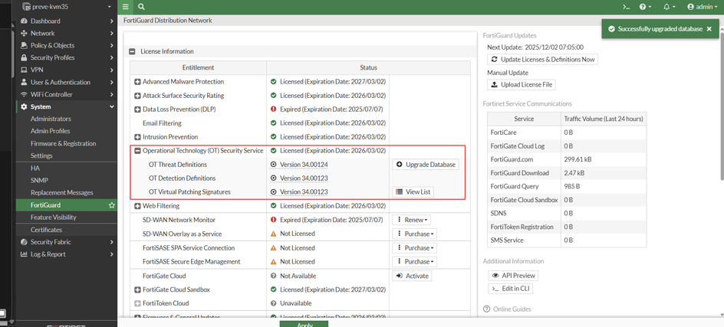This screenshot has height=327, width=724.
Task: Open the notifications bell icon
Action: [x=668, y=7]
